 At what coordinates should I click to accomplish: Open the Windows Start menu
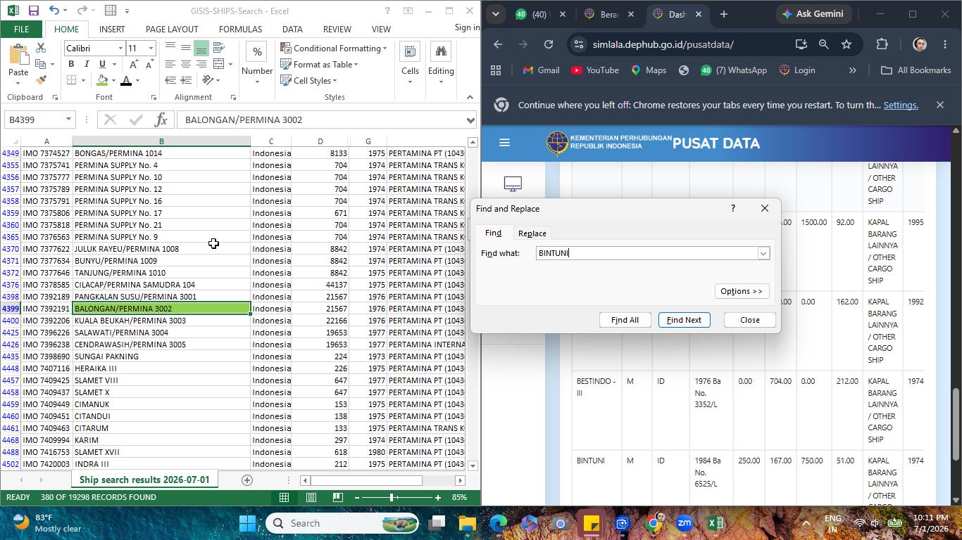pos(248,523)
